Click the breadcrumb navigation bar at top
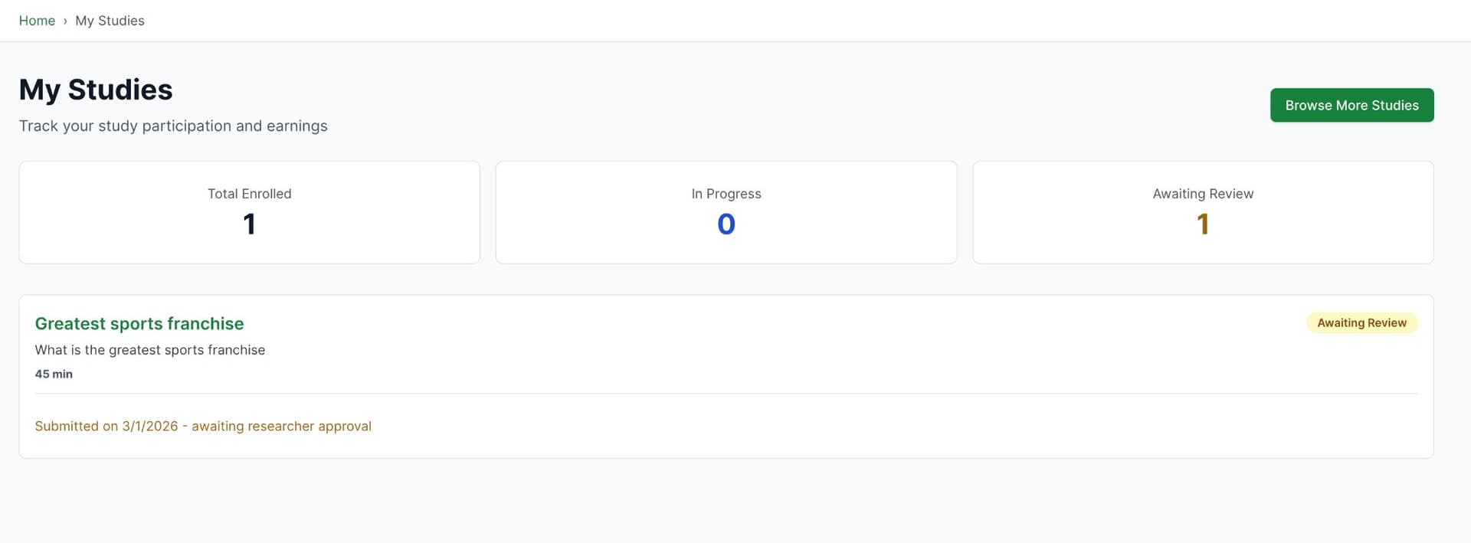Image resolution: width=1471 pixels, height=543 pixels. coord(735,21)
